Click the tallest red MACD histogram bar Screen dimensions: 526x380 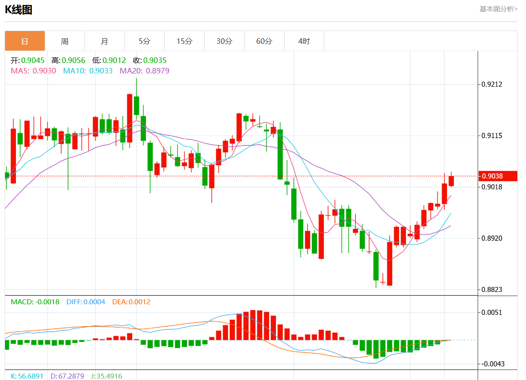(x=253, y=325)
